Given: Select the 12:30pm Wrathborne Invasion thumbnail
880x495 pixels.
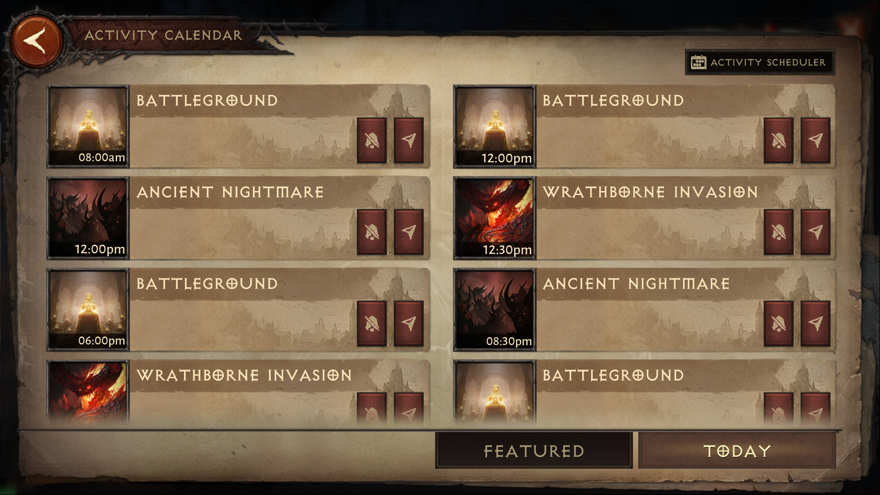Looking at the screenshot, I should pos(494,218).
